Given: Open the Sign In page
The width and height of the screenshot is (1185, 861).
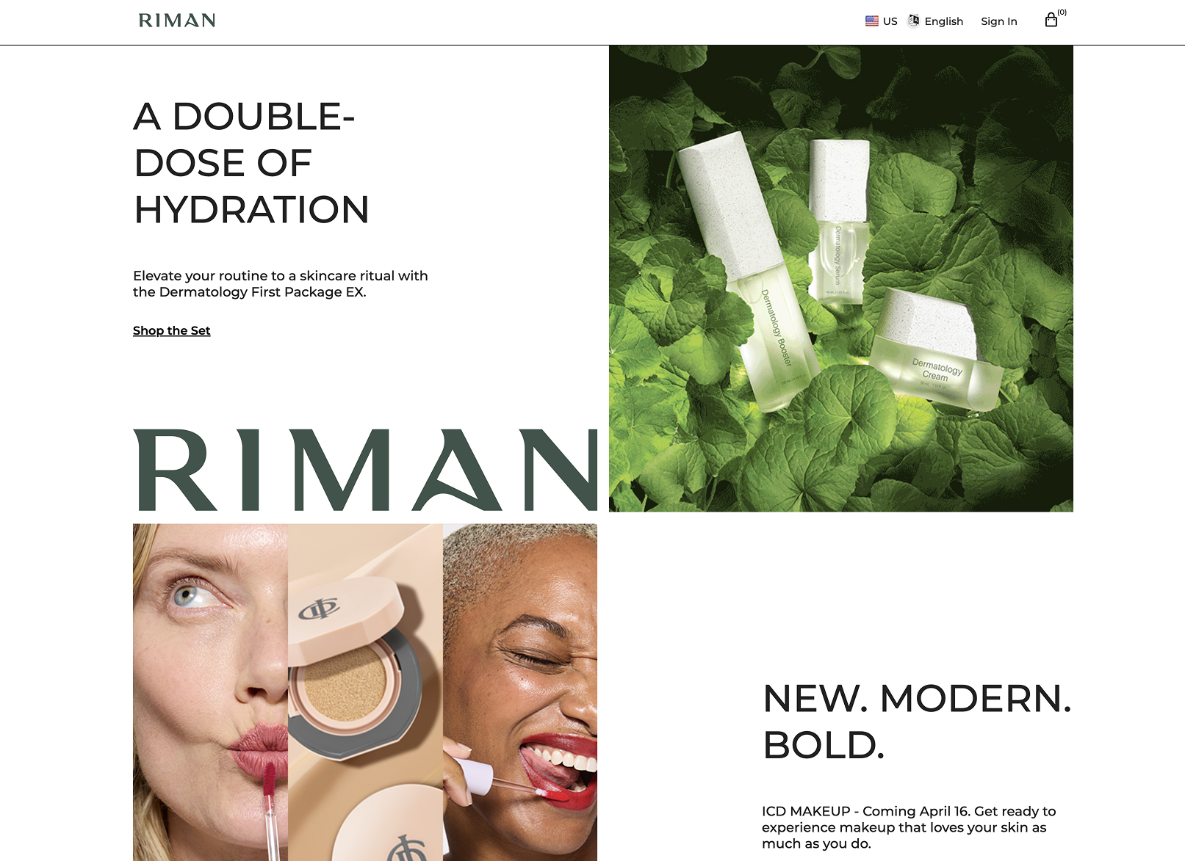Looking at the screenshot, I should [999, 21].
